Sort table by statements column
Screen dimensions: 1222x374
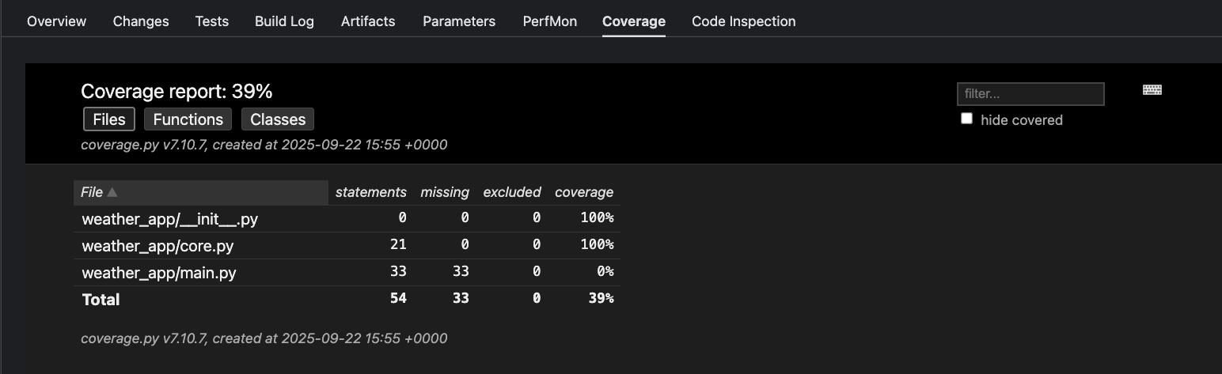[370, 192]
